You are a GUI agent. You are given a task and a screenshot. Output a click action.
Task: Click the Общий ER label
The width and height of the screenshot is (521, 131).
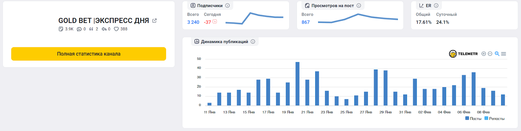pyautogui.click(x=423, y=15)
